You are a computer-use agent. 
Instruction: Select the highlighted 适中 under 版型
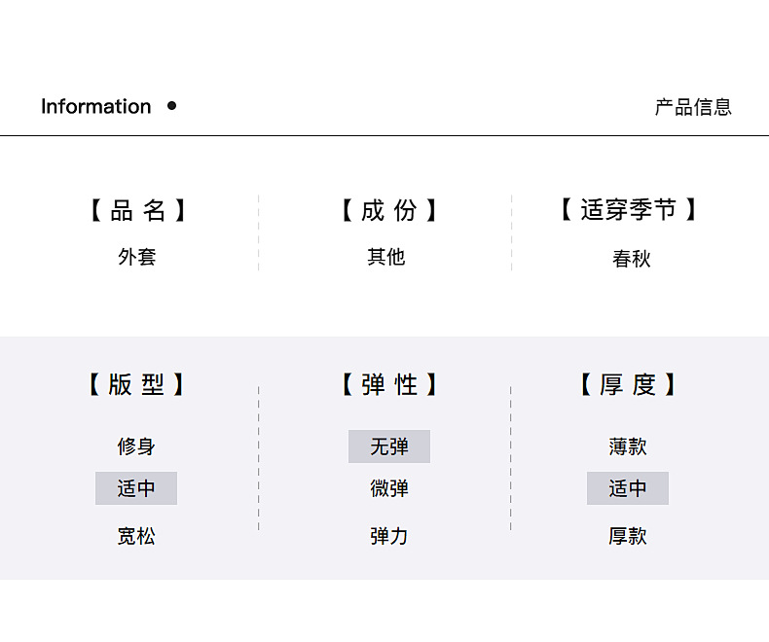click(136, 488)
